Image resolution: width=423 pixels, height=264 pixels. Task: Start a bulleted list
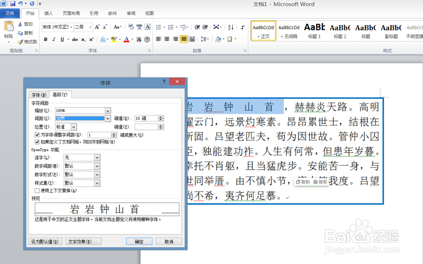(x=159, y=27)
